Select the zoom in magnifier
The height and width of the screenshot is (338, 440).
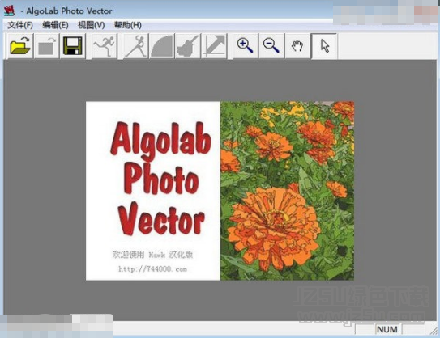coord(246,45)
